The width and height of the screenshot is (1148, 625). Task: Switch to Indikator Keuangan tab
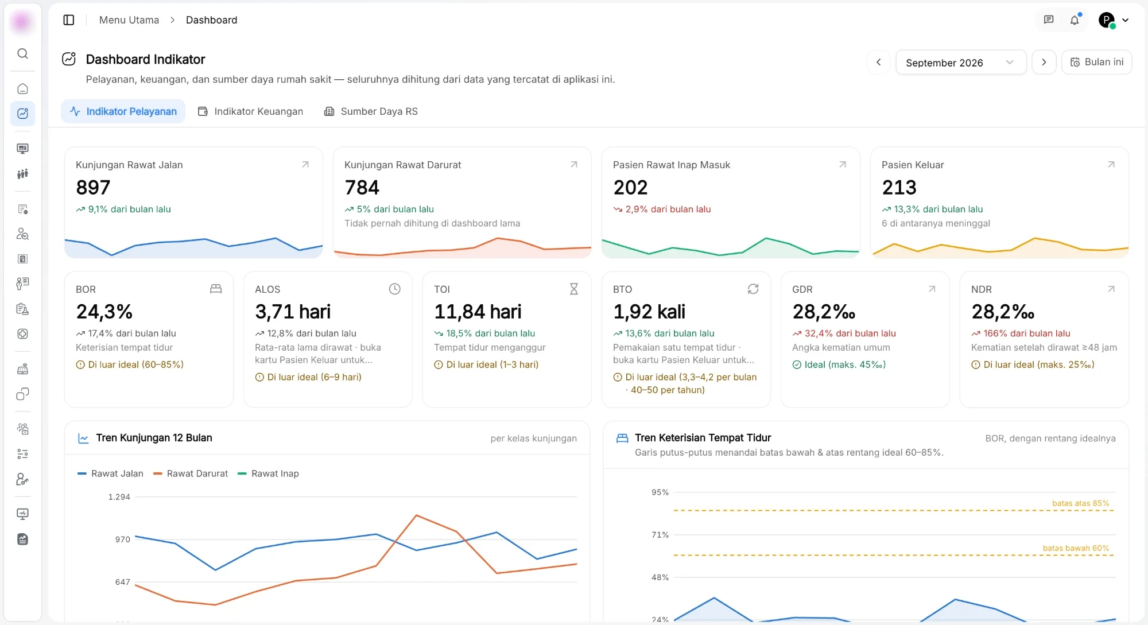(250, 111)
